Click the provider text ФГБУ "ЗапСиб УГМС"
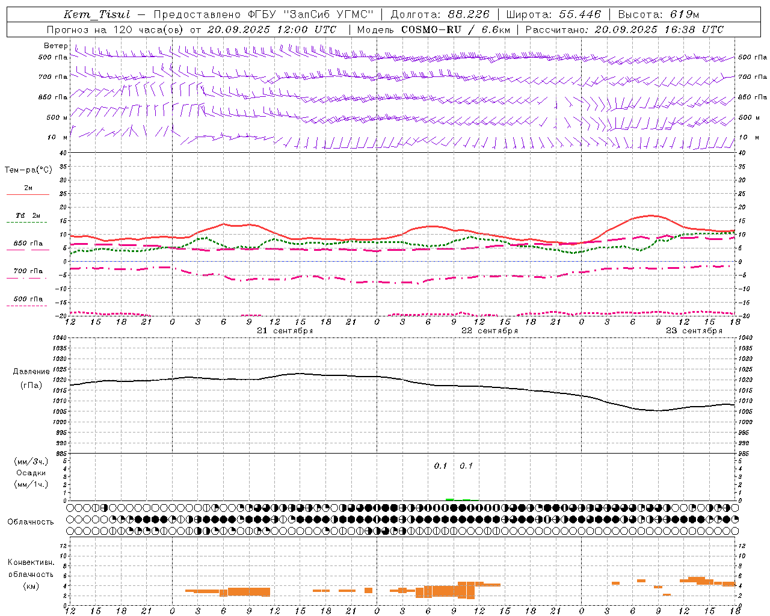Viewport: 770px width, 616px height. (310, 14)
